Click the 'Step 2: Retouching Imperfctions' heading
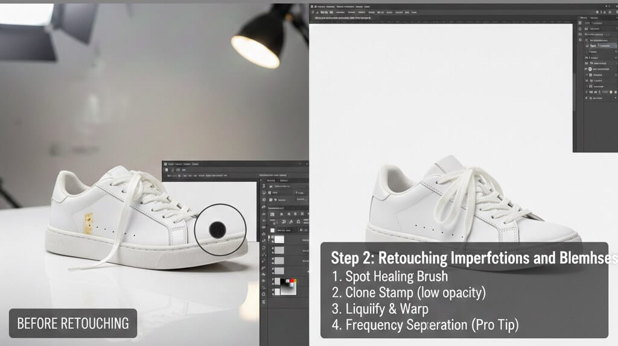This screenshot has width=618, height=346. 474,258
